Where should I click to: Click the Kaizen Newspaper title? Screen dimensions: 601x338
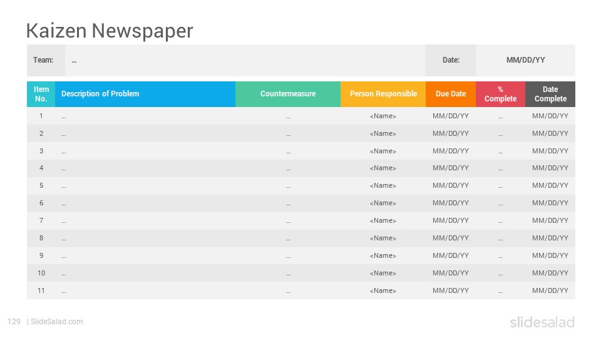pyautogui.click(x=110, y=31)
